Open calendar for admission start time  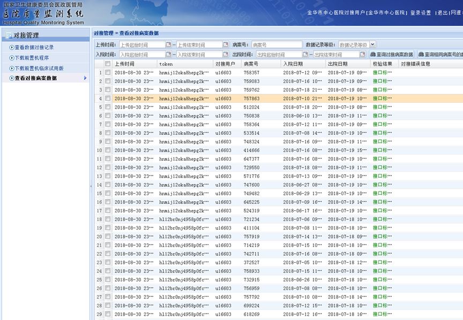click(x=169, y=54)
